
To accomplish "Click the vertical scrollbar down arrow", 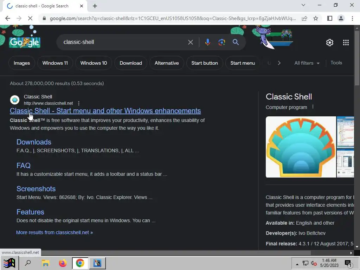I will [x=357, y=247].
